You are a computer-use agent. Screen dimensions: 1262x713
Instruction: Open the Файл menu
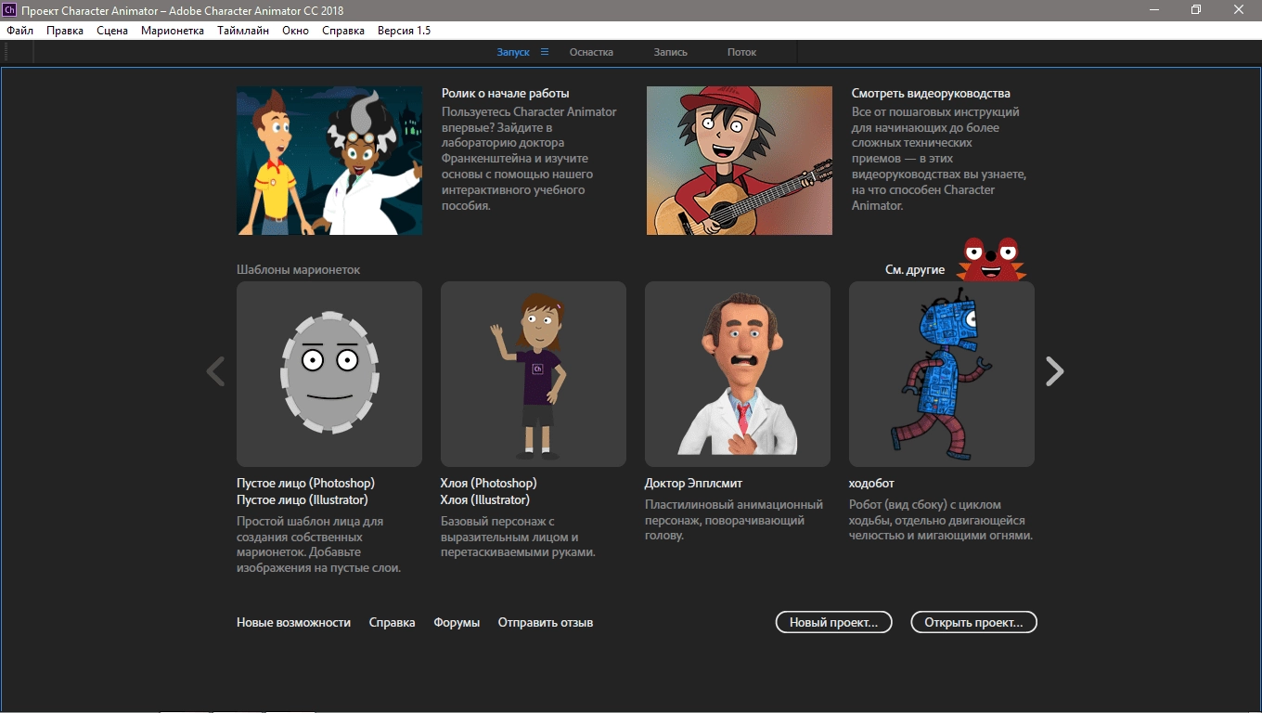pos(19,31)
